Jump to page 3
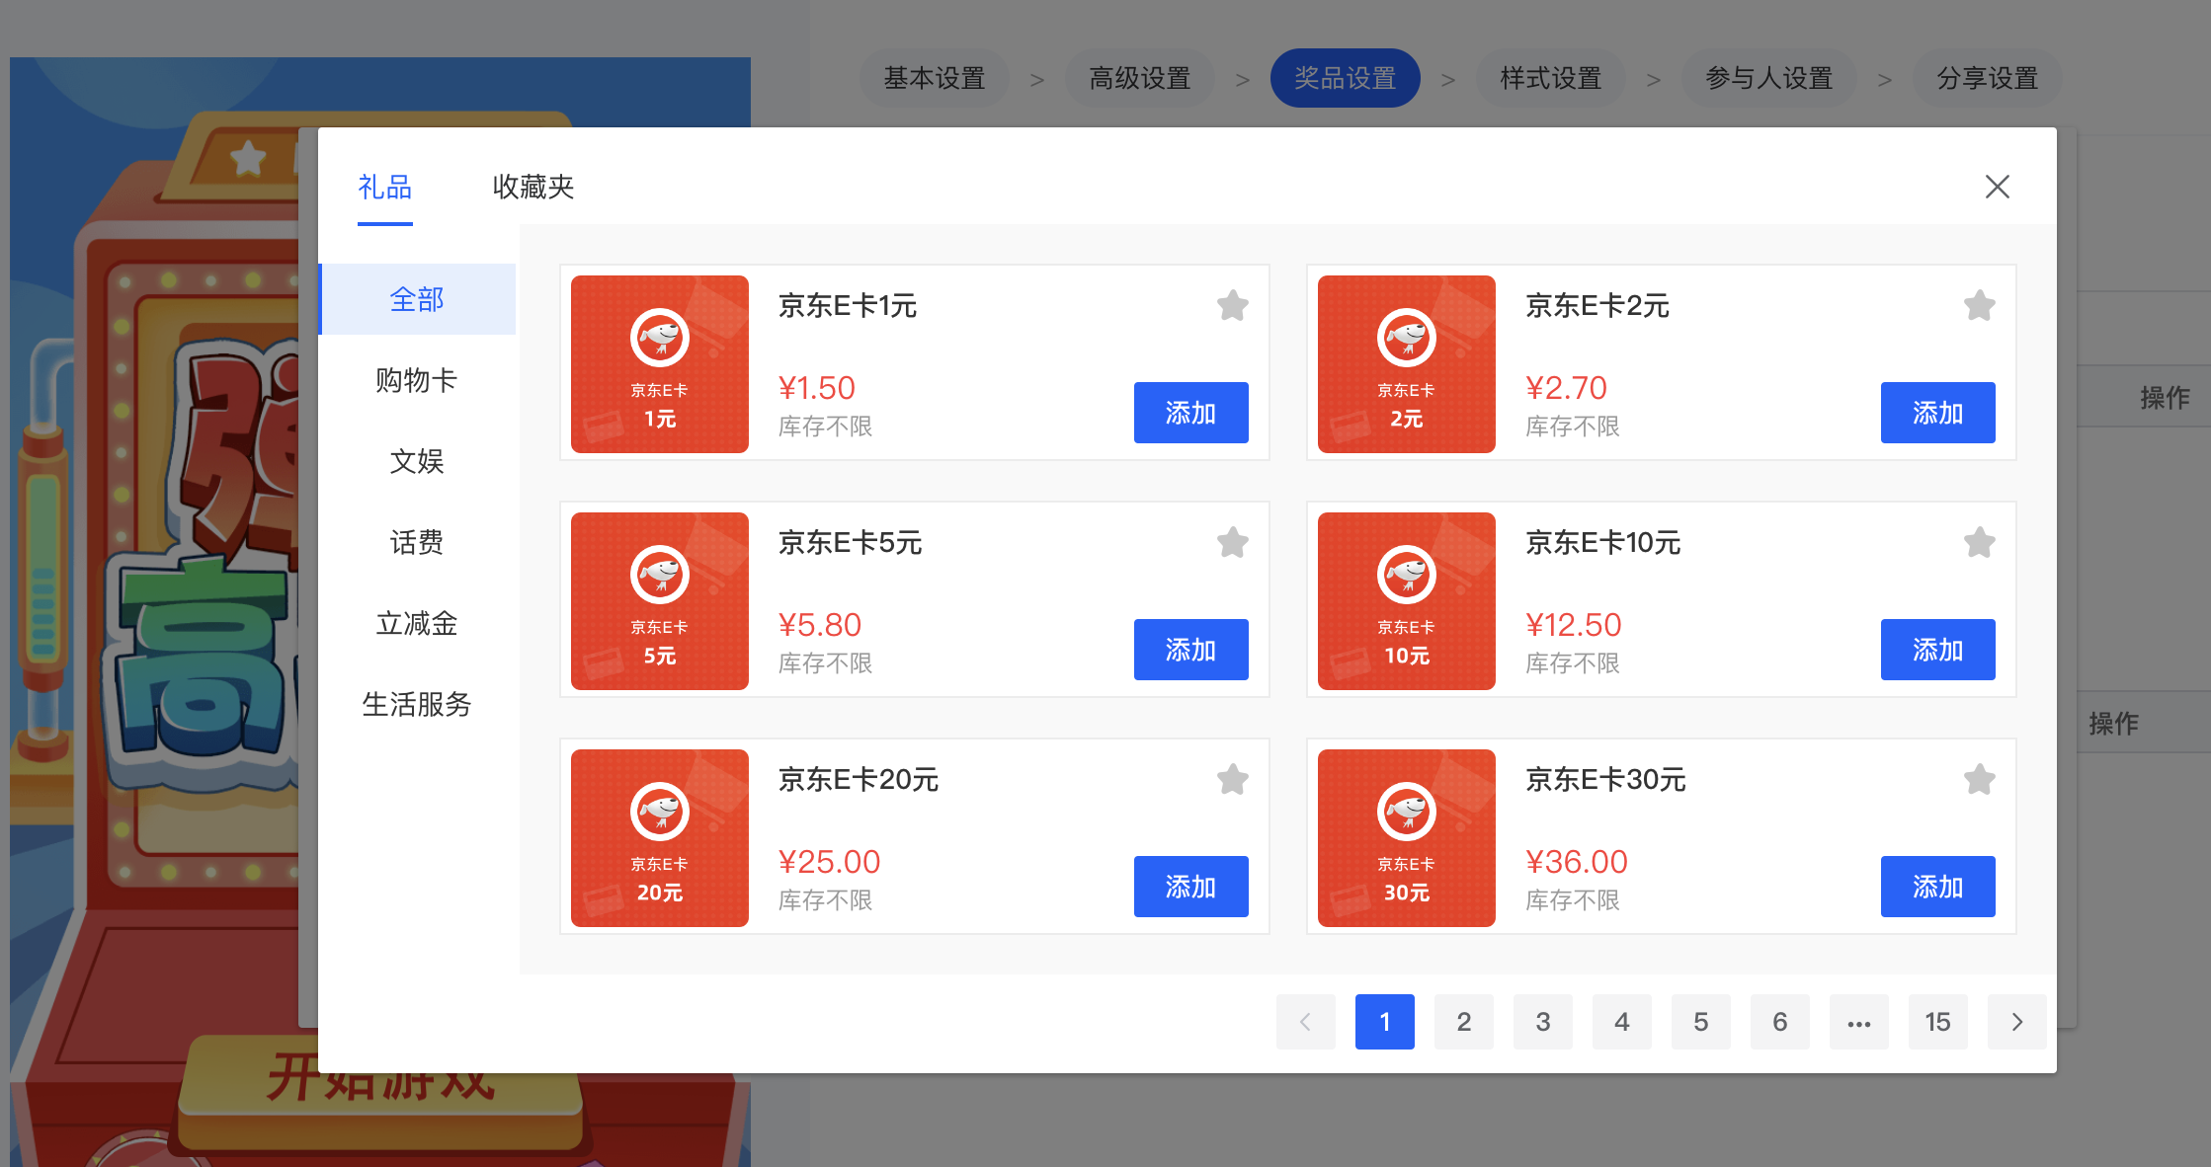 coord(1542,1022)
